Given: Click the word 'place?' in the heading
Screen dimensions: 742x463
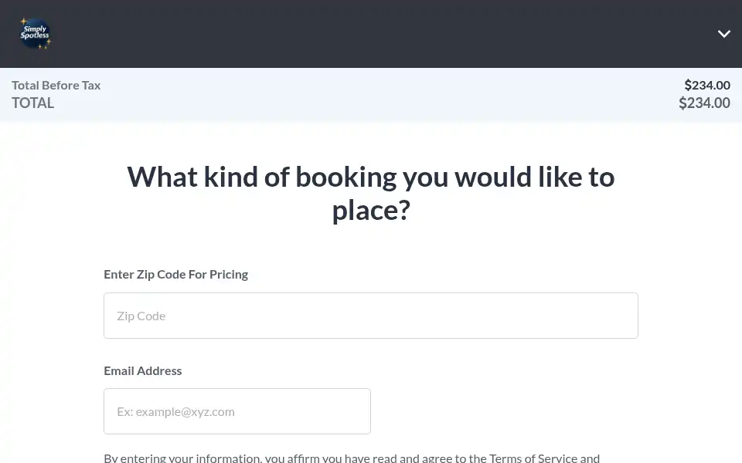Looking at the screenshot, I should 370,211.
